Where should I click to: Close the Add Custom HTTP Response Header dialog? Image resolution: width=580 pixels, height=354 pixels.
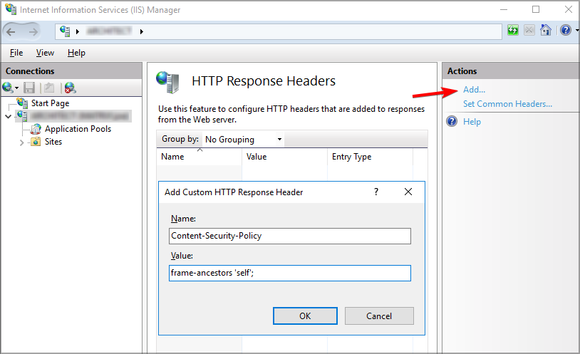408,192
